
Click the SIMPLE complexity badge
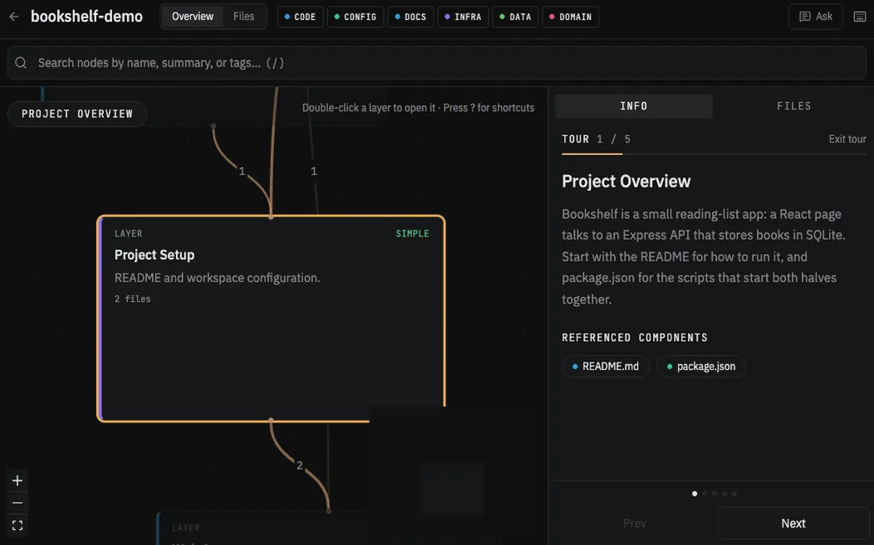(x=412, y=233)
